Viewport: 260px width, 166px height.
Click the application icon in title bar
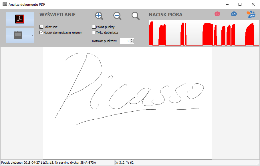coord(5,4)
